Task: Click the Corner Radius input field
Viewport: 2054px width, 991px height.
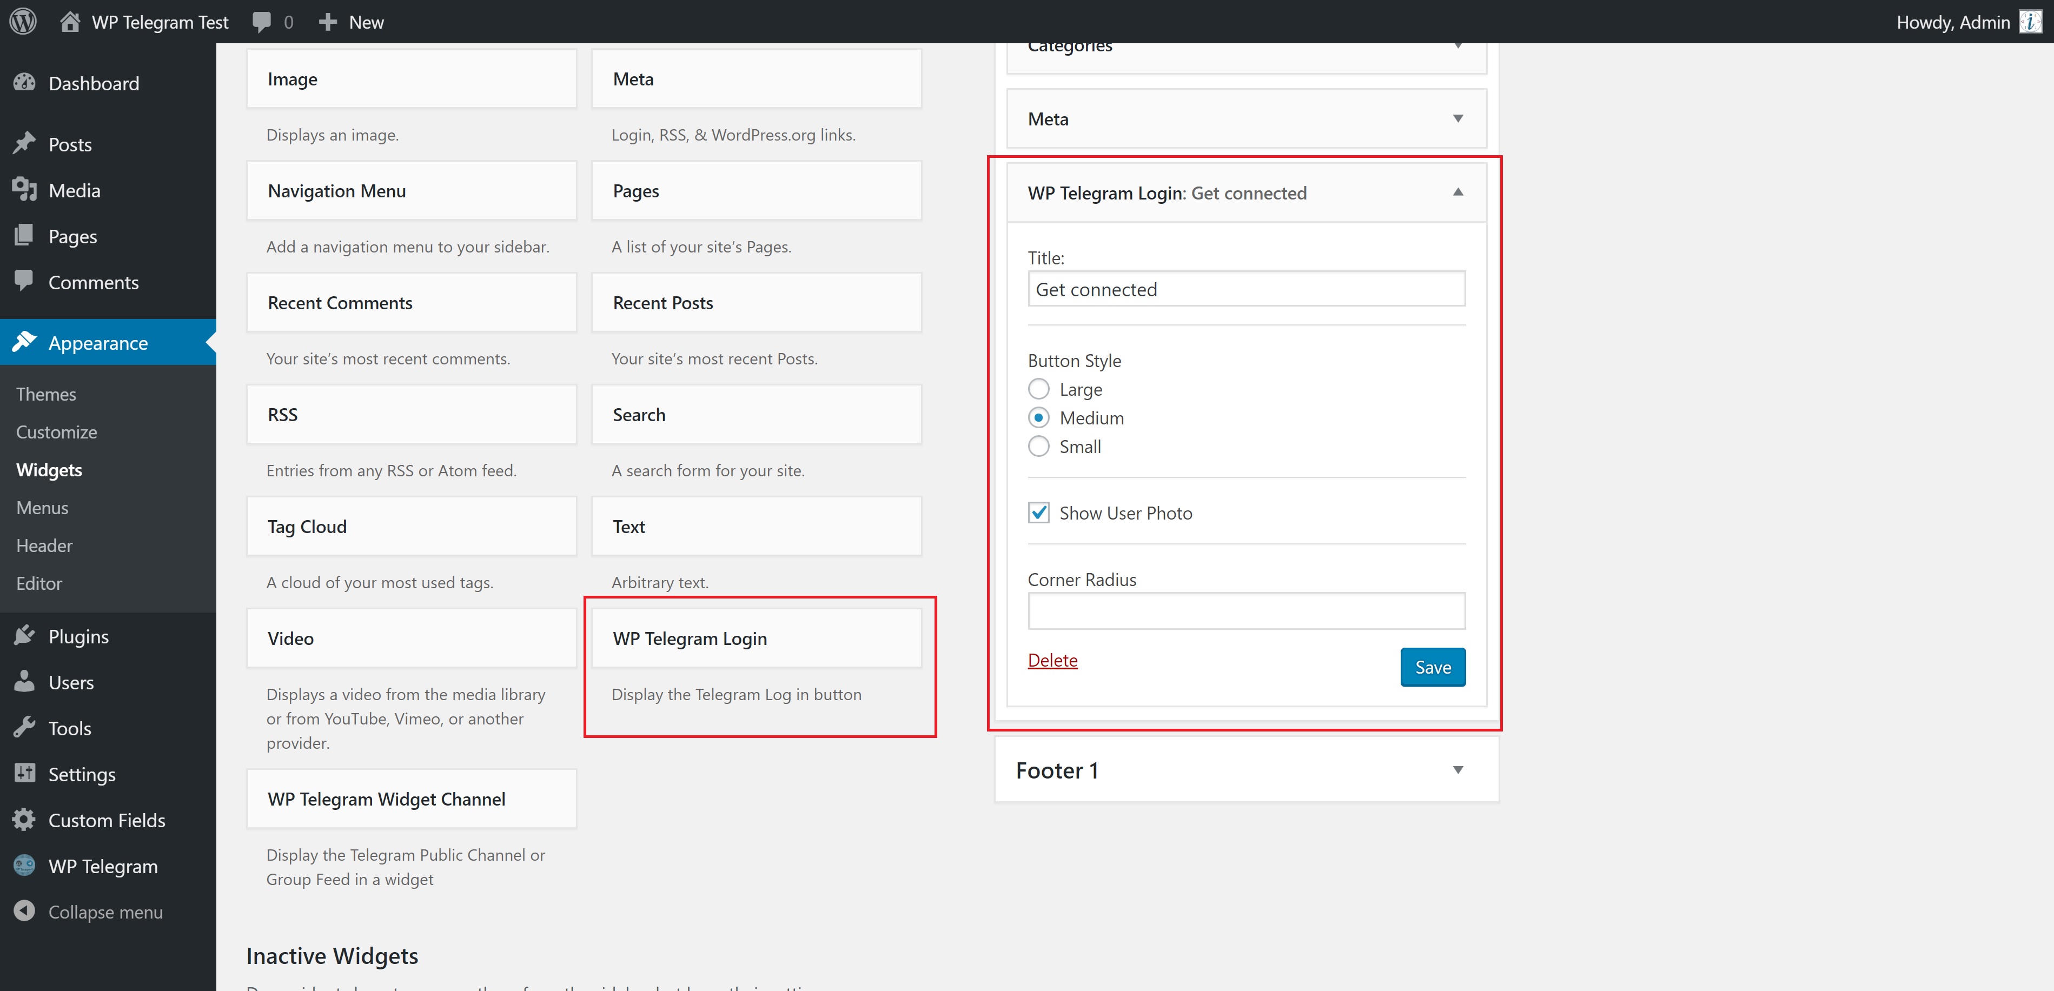Action: coord(1246,610)
